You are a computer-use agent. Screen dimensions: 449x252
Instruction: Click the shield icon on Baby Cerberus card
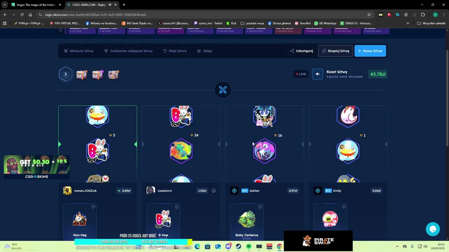pos(260,207)
